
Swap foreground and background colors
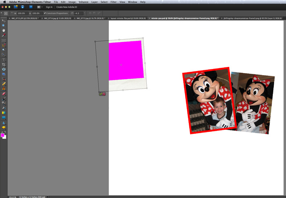[5, 132]
